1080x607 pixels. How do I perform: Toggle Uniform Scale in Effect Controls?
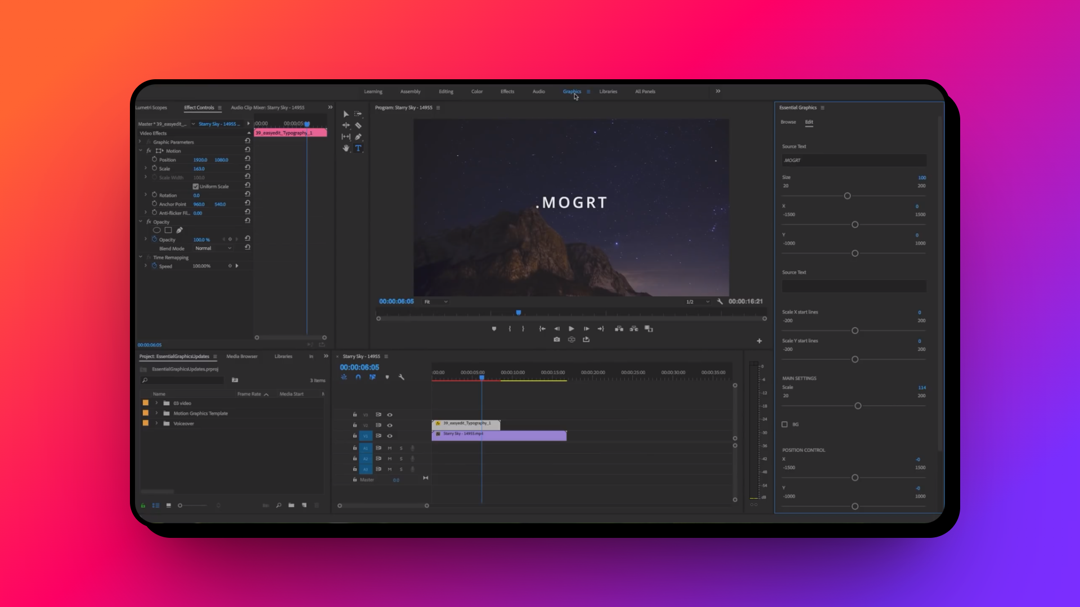(196, 186)
